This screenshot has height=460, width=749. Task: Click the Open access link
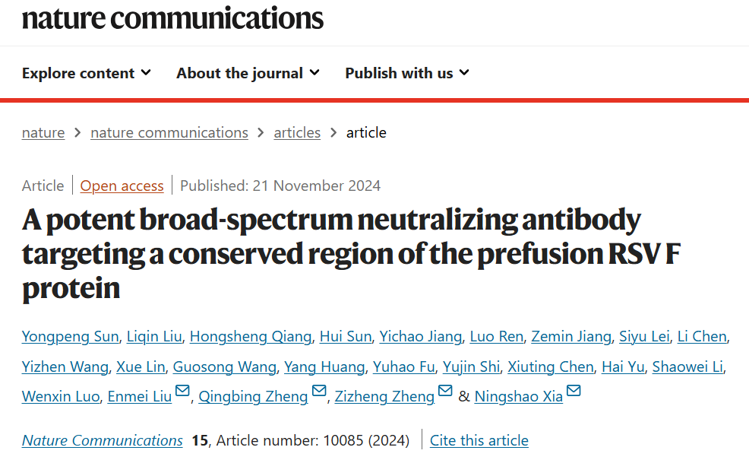click(122, 186)
